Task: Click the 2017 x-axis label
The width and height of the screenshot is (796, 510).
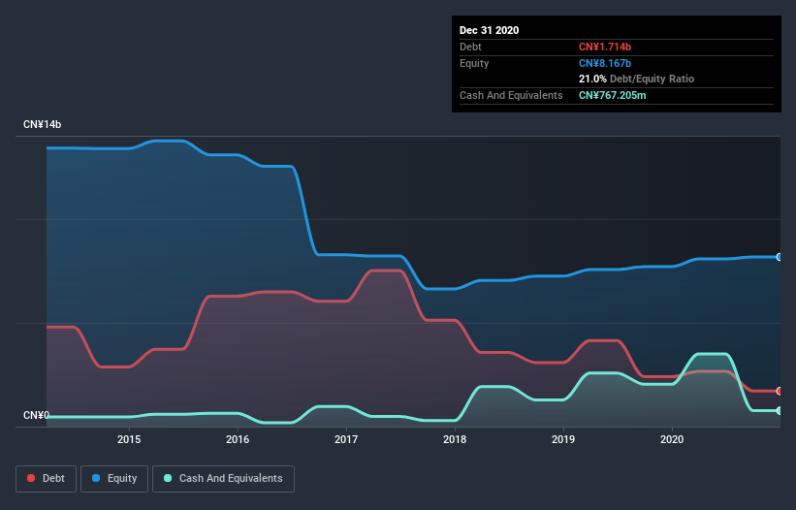Action: pyautogui.click(x=346, y=439)
